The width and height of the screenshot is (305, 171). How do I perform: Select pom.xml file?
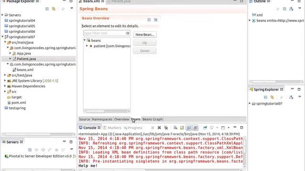pos(17,103)
